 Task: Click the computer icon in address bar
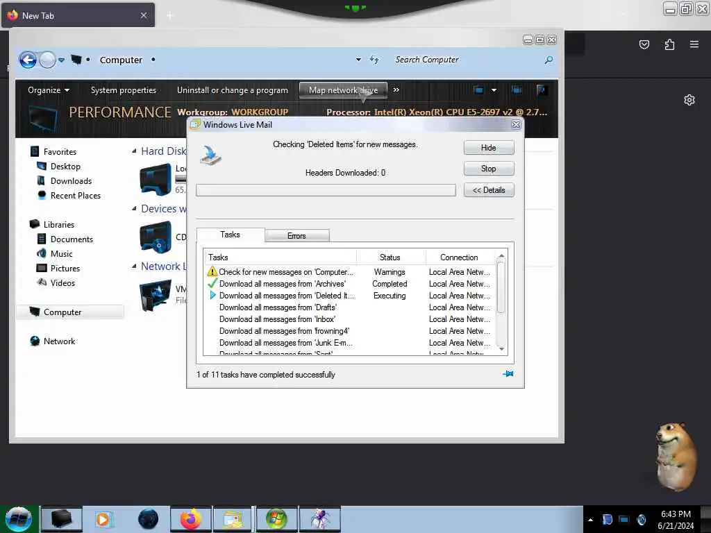(76, 60)
